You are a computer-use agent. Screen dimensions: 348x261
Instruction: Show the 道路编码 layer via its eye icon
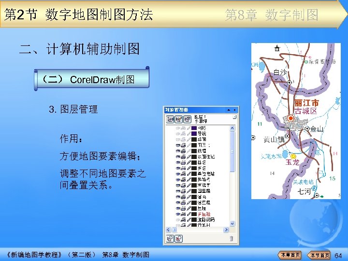pos(178,220)
